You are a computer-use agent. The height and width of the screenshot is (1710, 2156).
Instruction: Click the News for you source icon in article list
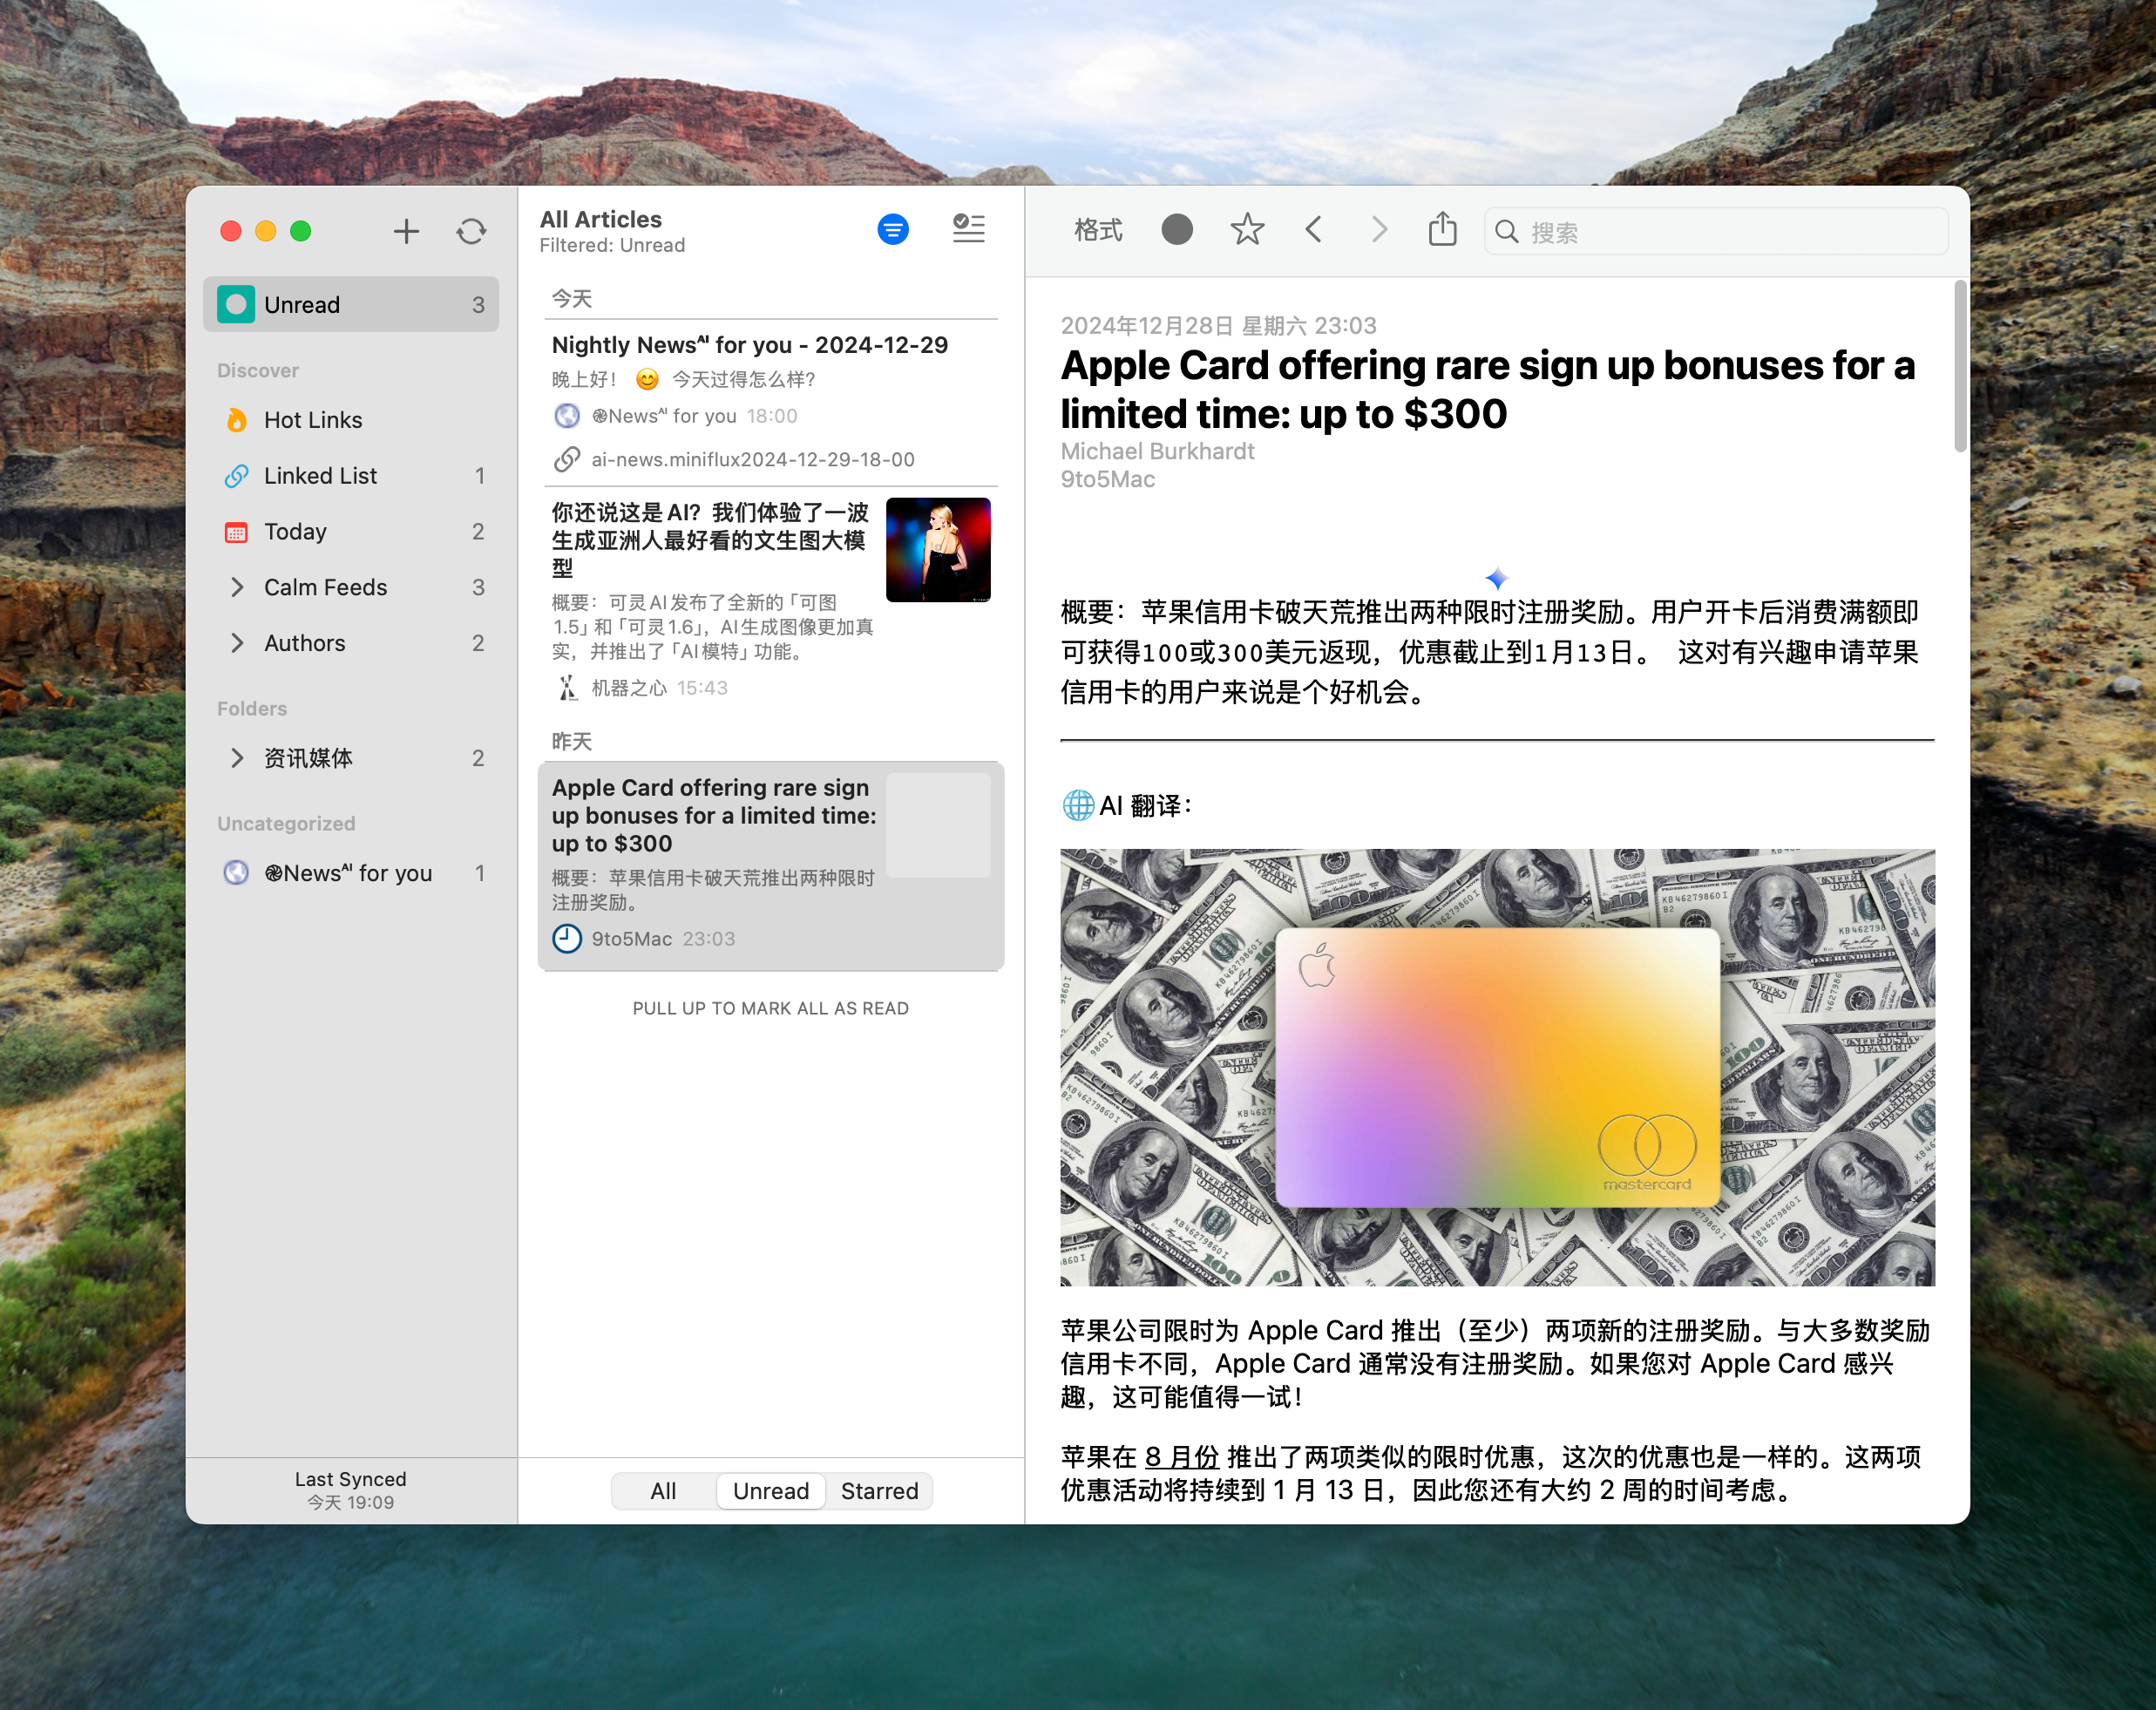click(x=567, y=415)
